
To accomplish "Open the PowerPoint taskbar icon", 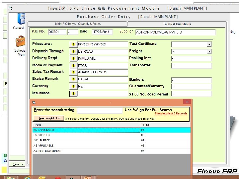I will tap(88, 178).
